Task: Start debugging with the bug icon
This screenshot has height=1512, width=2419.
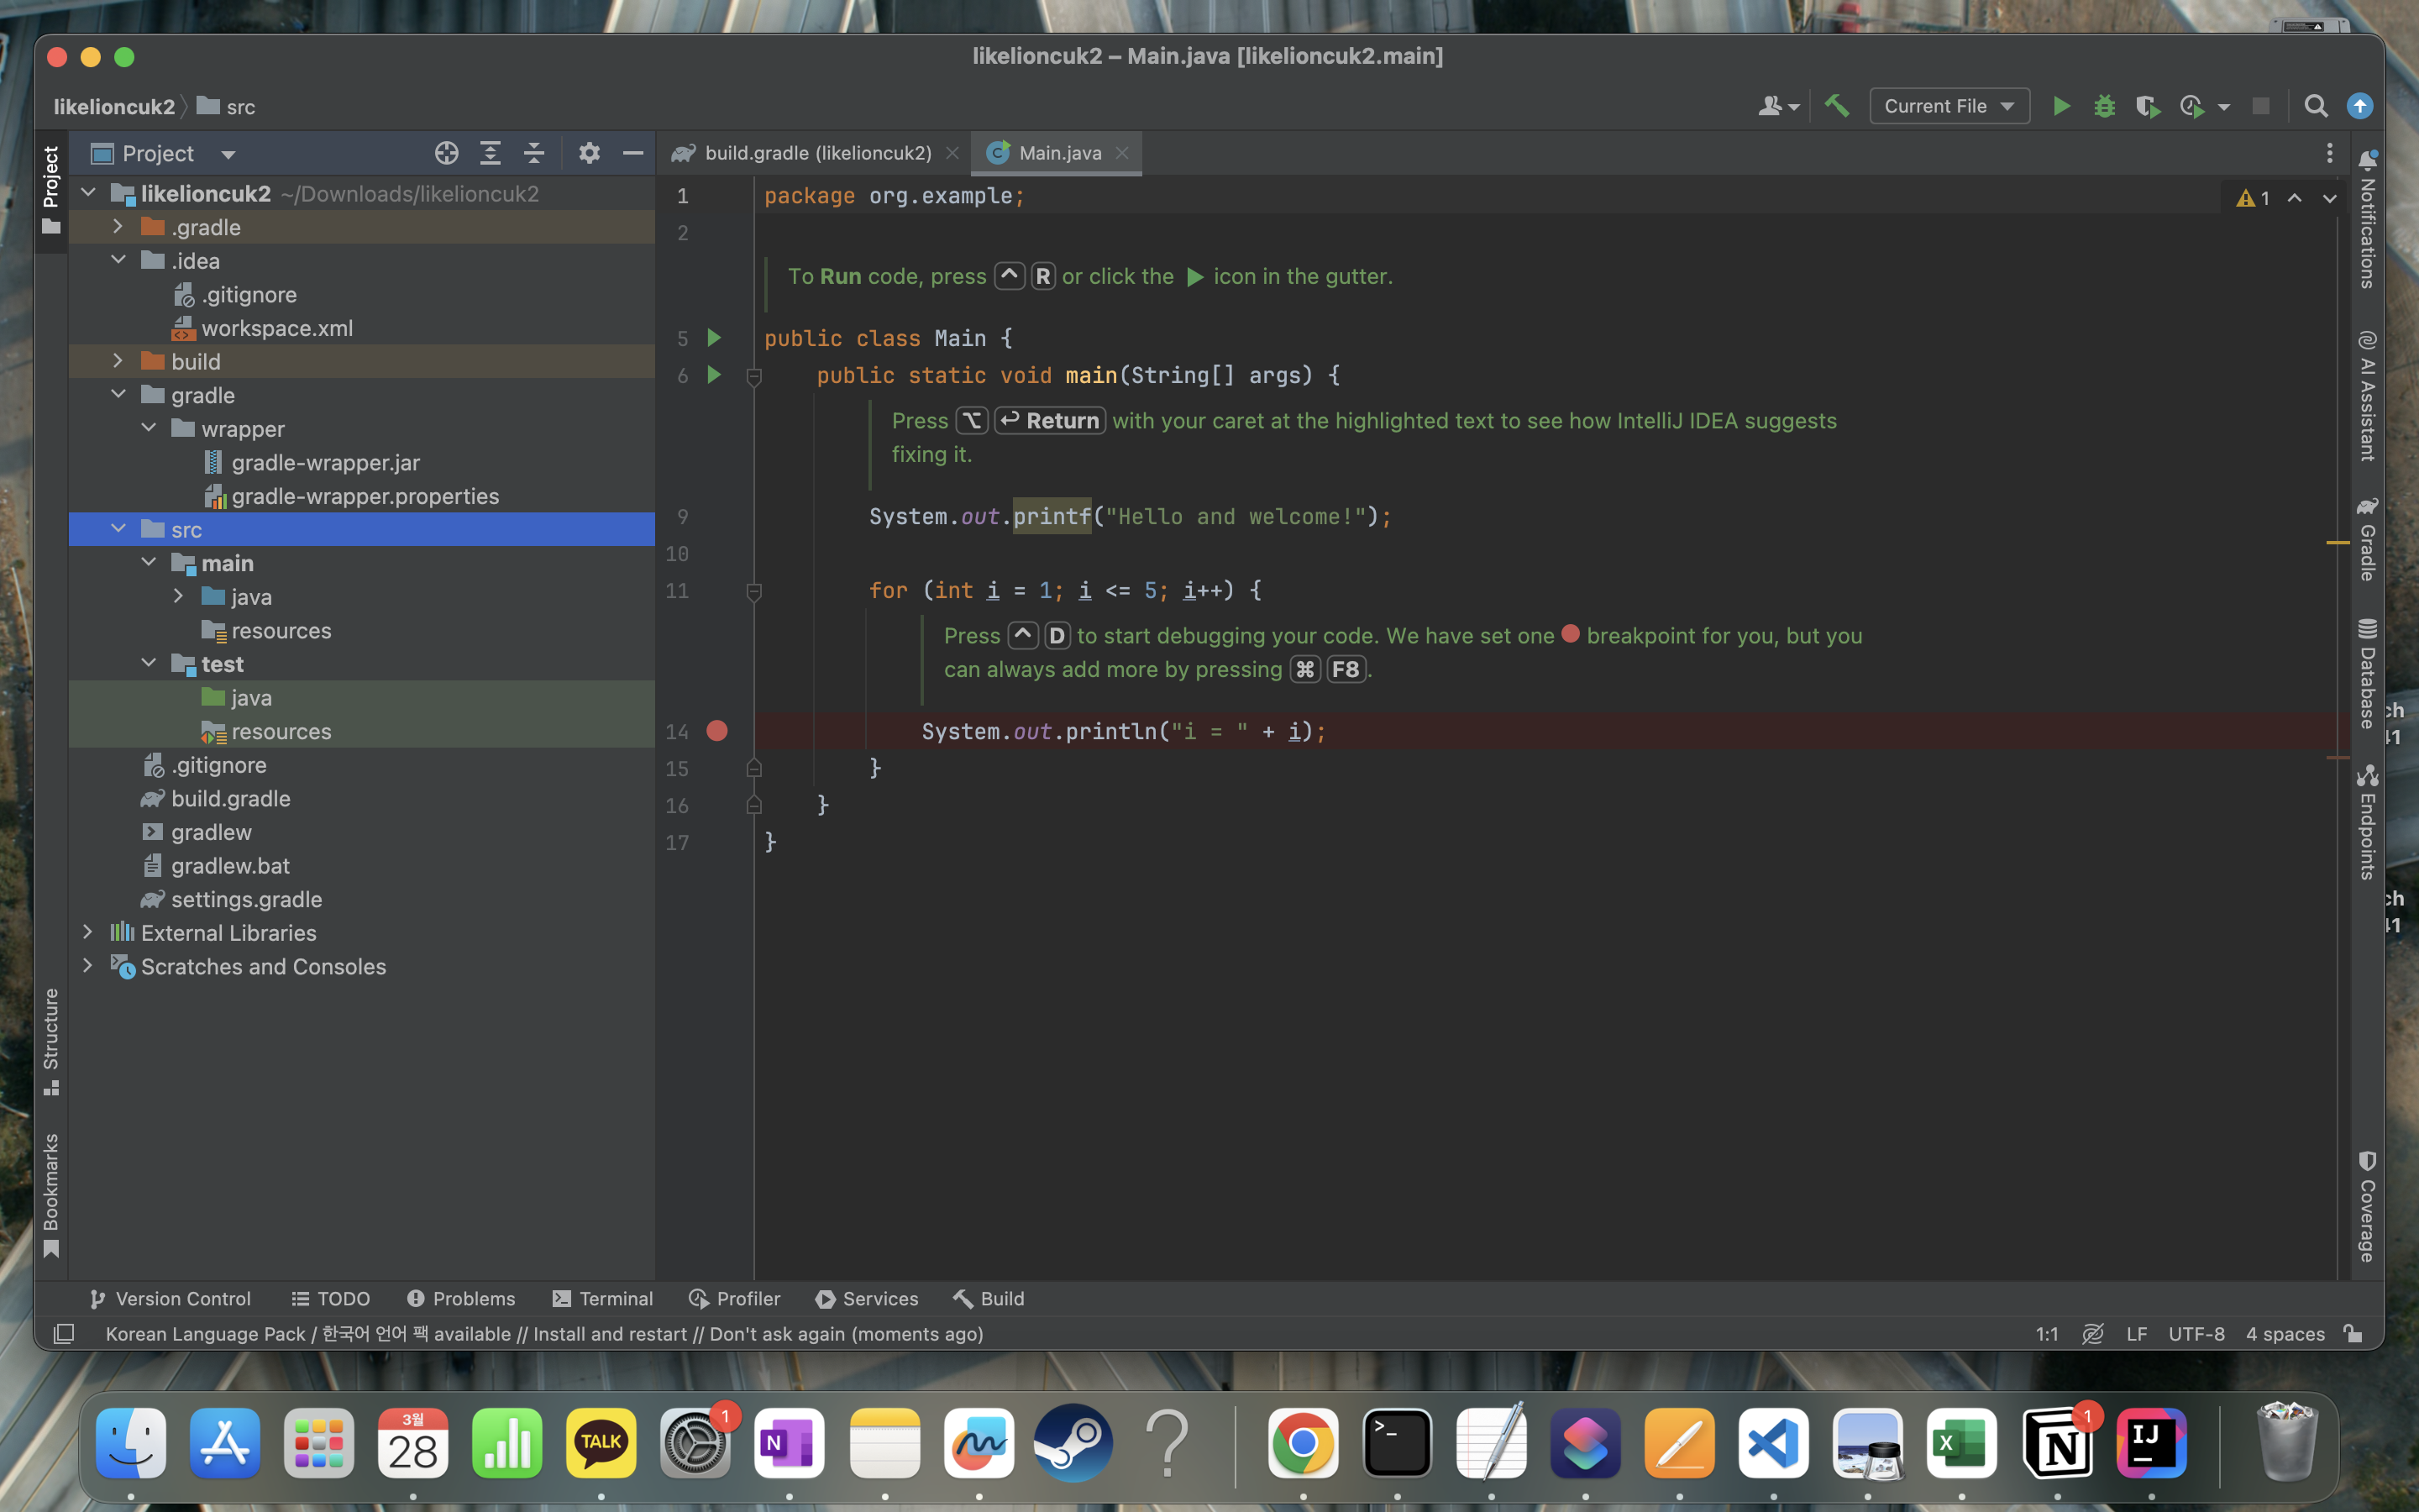Action: point(2104,106)
